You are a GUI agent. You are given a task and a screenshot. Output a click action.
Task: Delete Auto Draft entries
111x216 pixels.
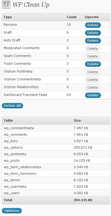click(x=93, y=41)
